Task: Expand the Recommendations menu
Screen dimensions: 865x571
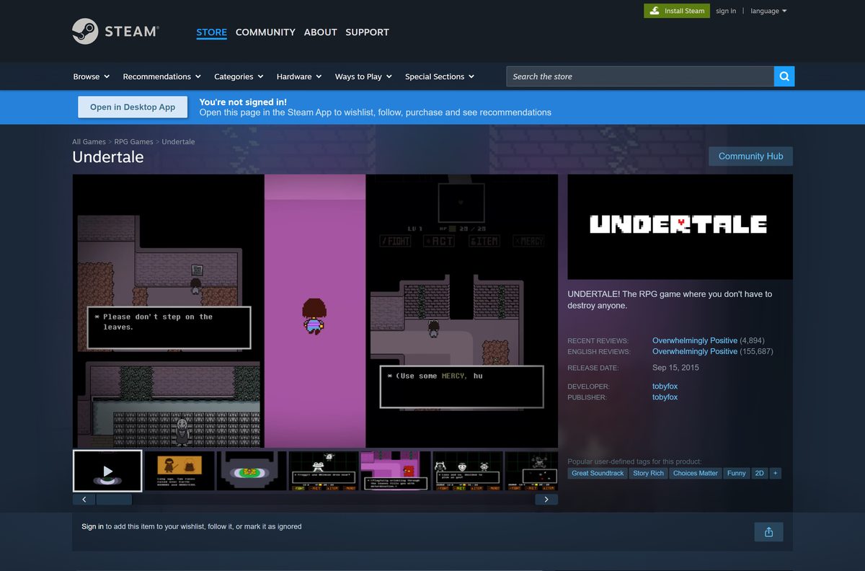Action: click(x=162, y=76)
